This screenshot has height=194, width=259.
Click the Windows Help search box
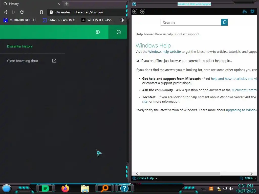[x=191, y=22]
